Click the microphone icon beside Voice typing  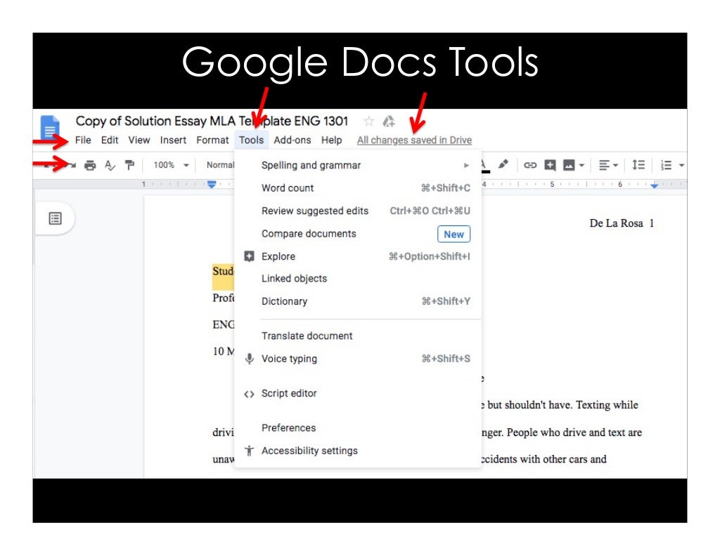[x=249, y=359]
